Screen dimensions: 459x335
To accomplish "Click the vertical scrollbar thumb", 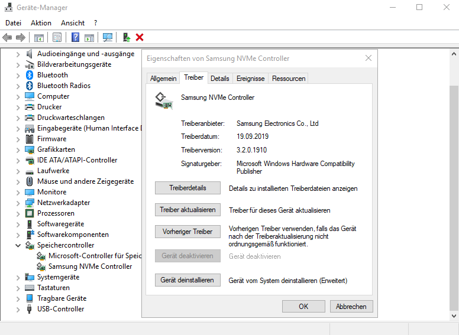I will pyautogui.click(x=454, y=199).
